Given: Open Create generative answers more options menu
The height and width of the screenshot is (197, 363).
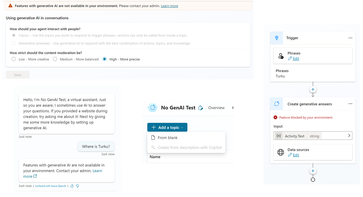Looking at the screenshot, I should [350, 104].
